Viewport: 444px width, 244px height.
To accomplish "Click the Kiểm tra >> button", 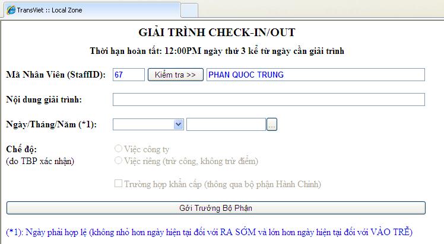I will pyautogui.click(x=176, y=75).
